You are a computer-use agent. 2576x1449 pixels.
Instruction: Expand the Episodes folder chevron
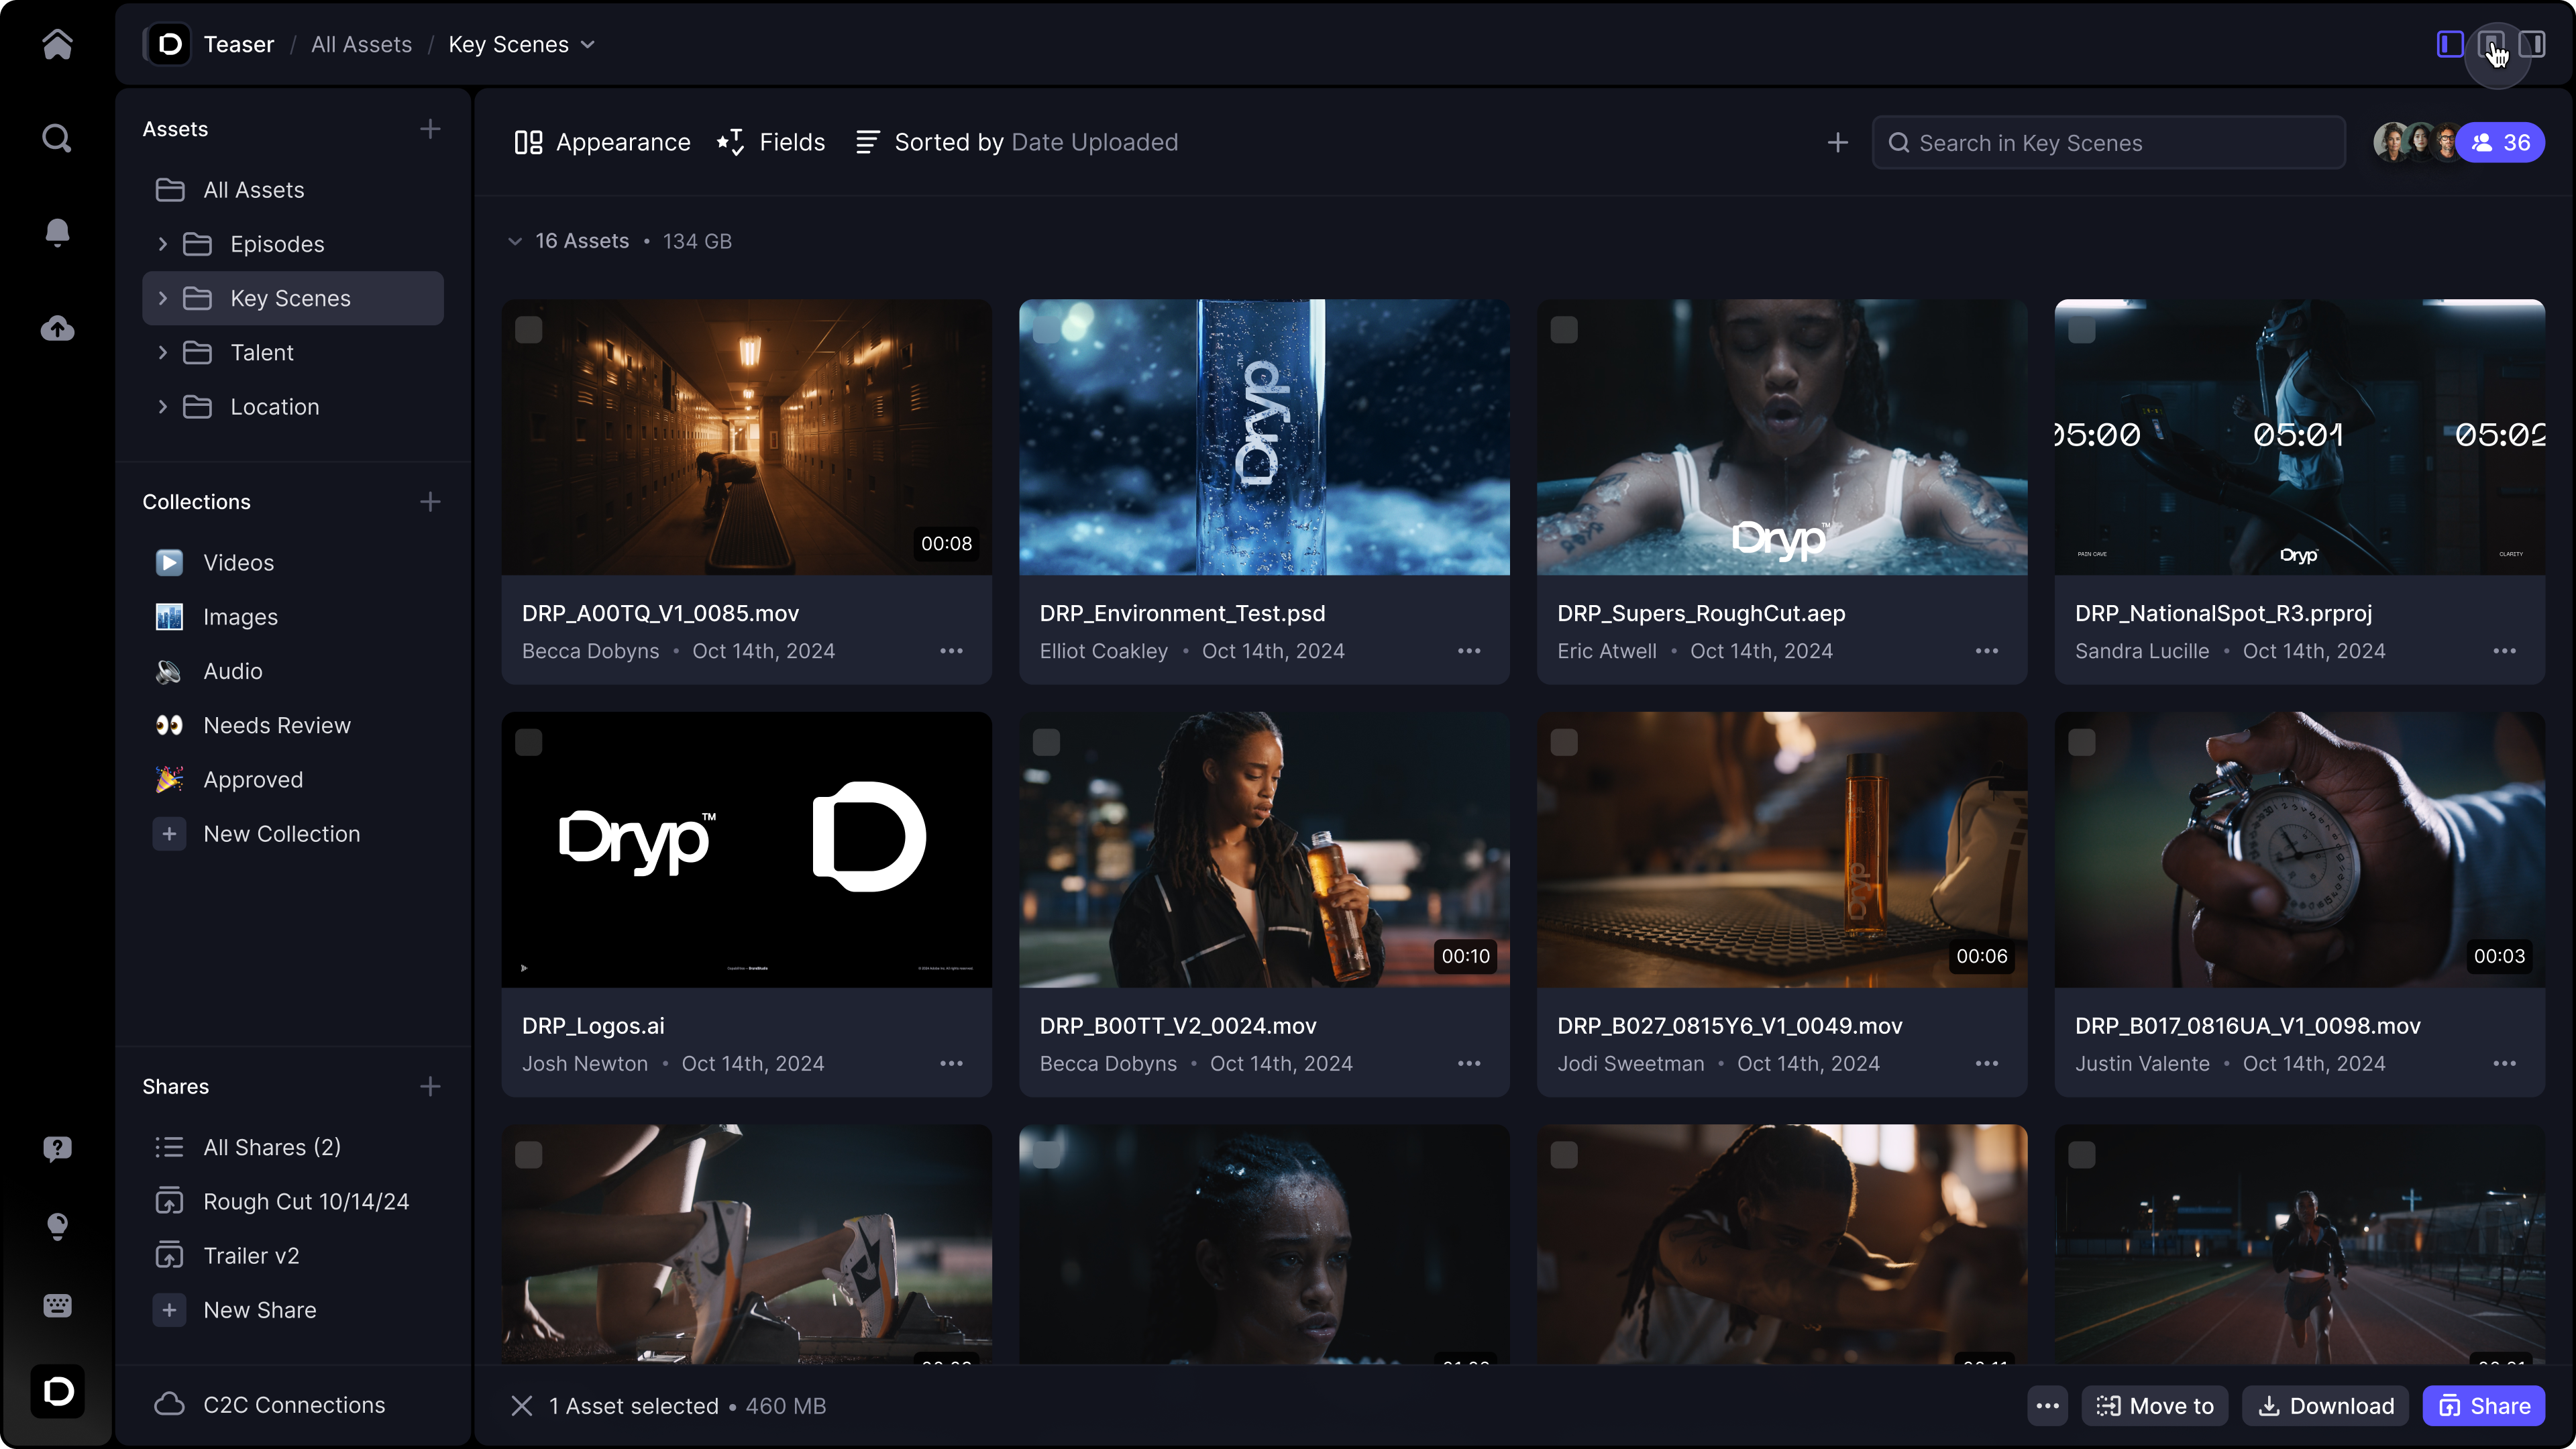pyautogui.click(x=162, y=244)
